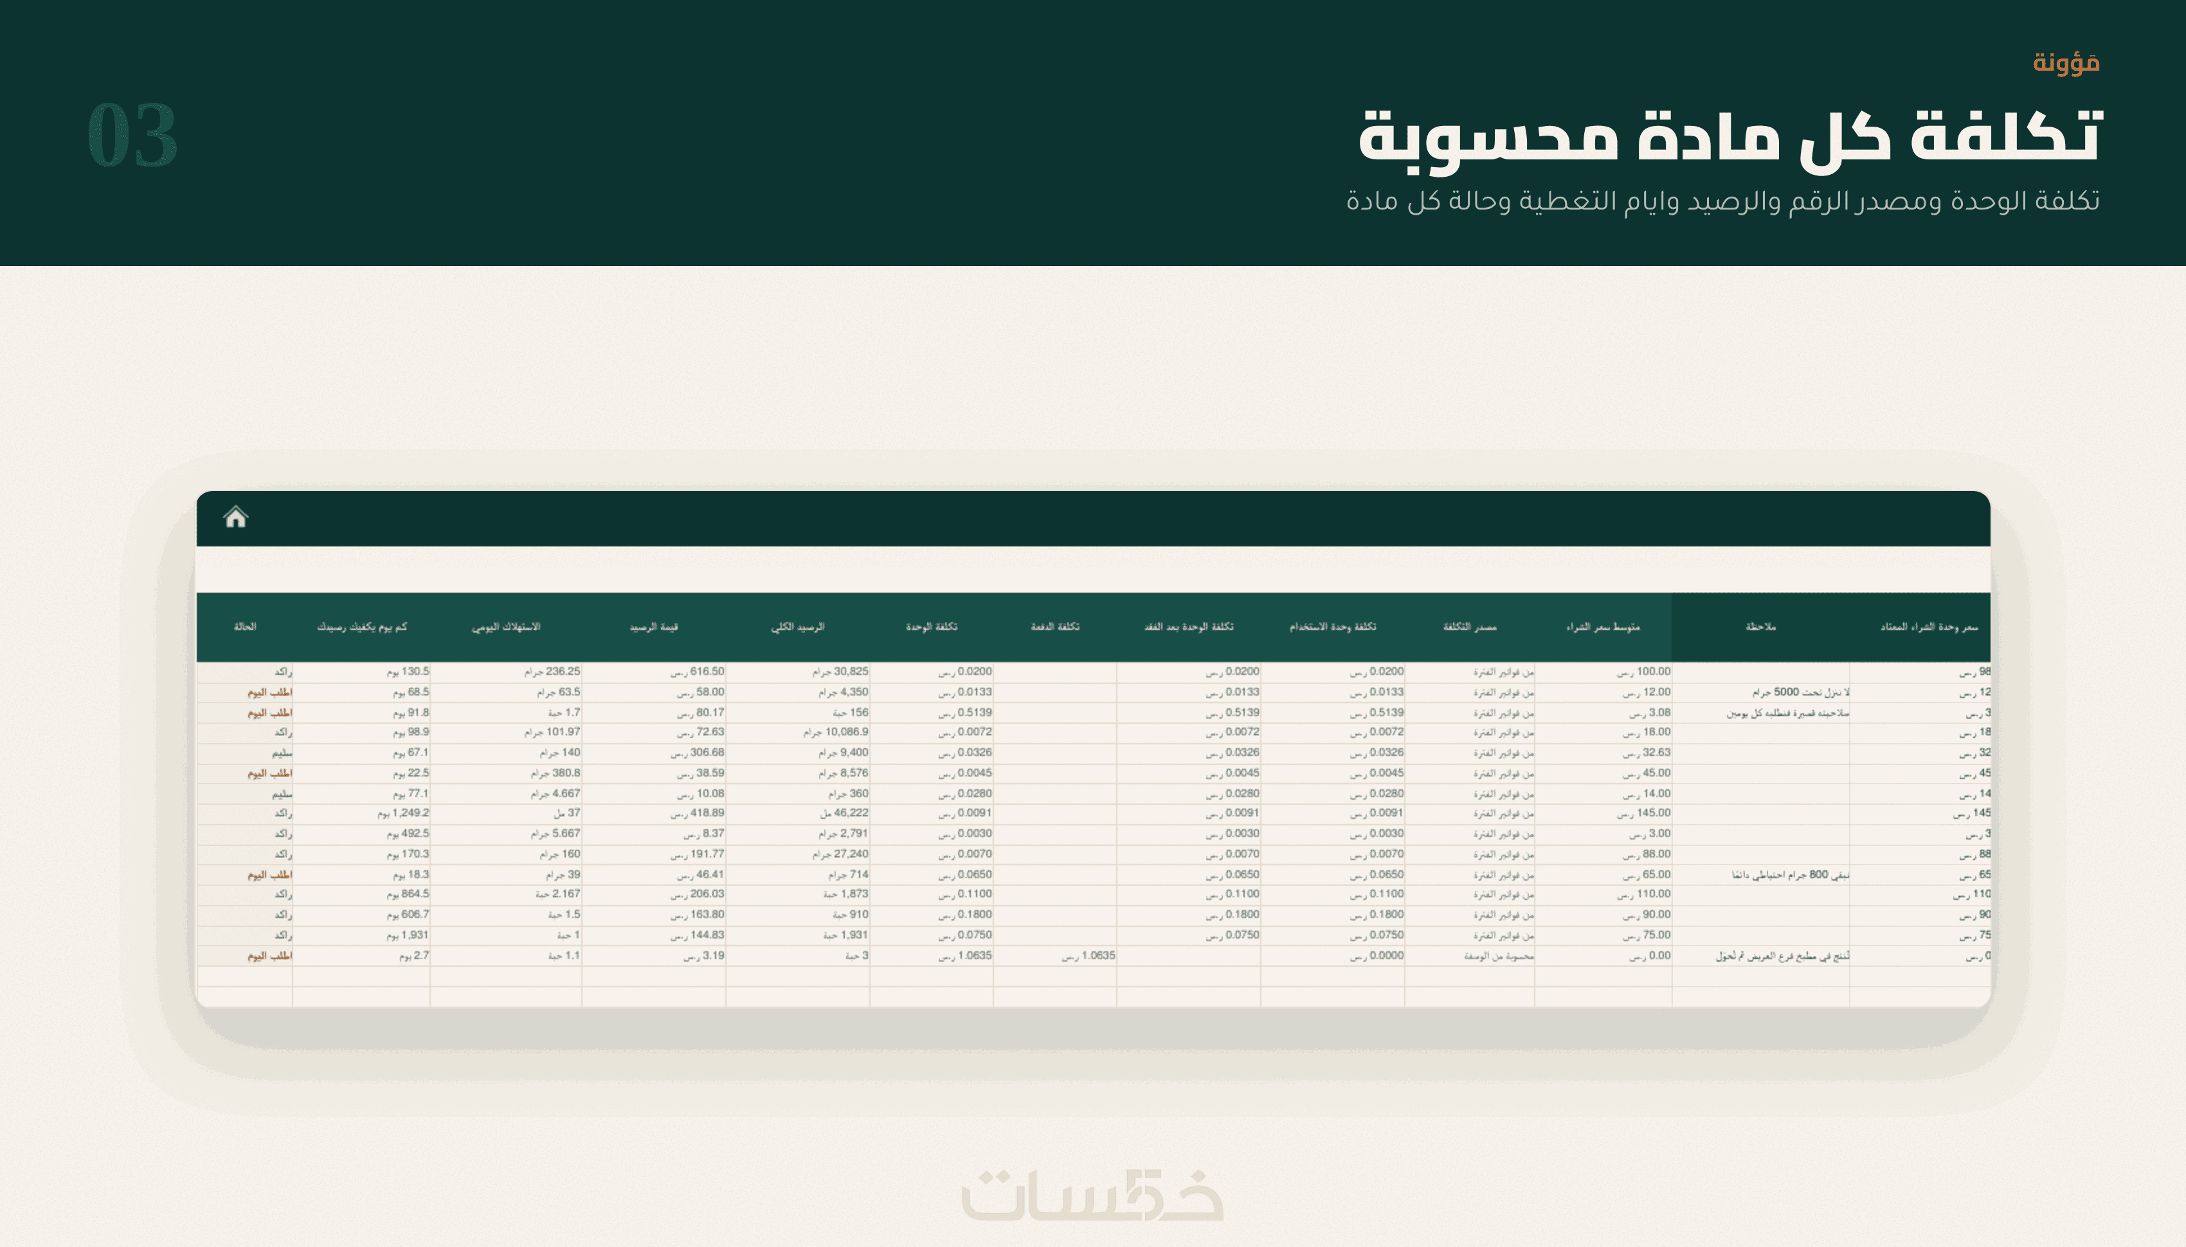
Task: Select the مصدر التكلفة column header
Action: point(1470,627)
